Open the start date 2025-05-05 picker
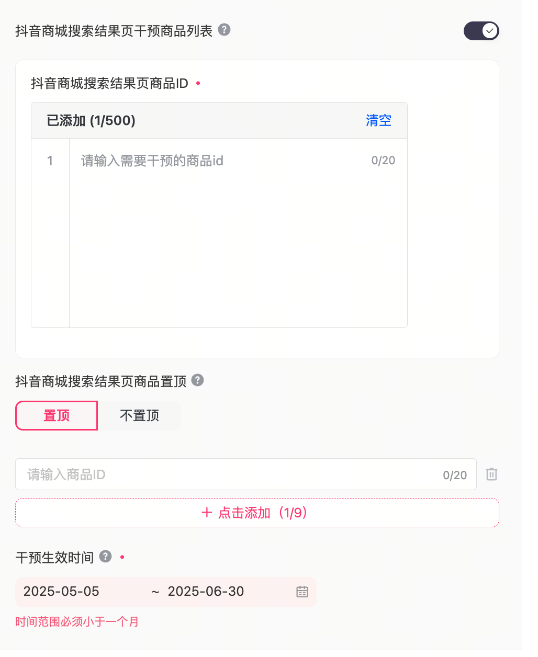Image resolution: width=538 pixels, height=657 pixels. [x=61, y=592]
